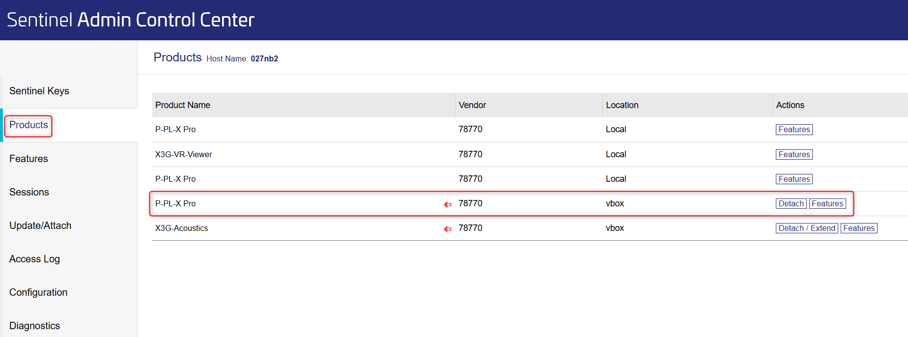Viewport: 908px width, 337px height.
Task: Click the Product Name column header
Action: 183,105
